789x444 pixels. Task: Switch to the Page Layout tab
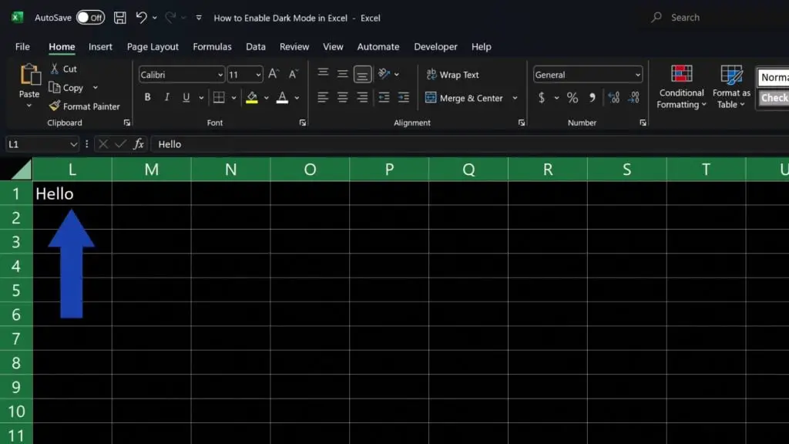153,46
